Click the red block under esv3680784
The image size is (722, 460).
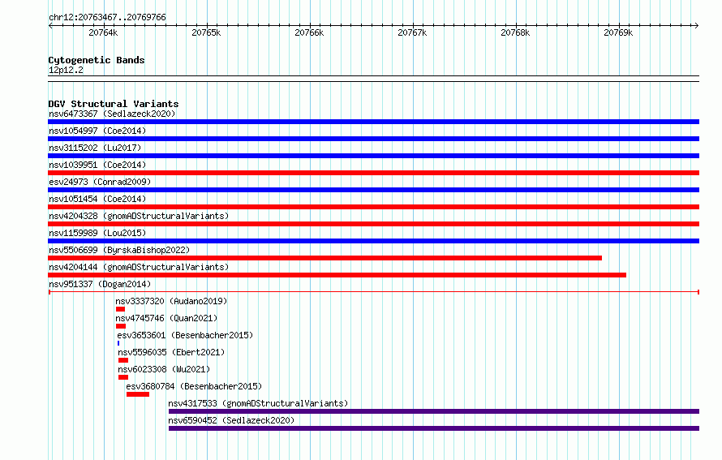click(x=138, y=394)
